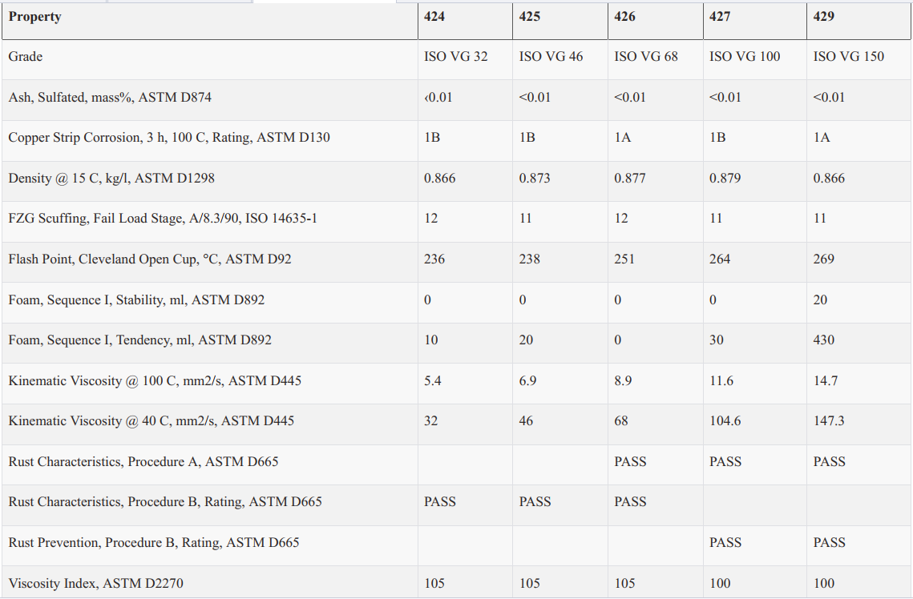
Task: Click the 429 column header
Action: click(x=823, y=17)
